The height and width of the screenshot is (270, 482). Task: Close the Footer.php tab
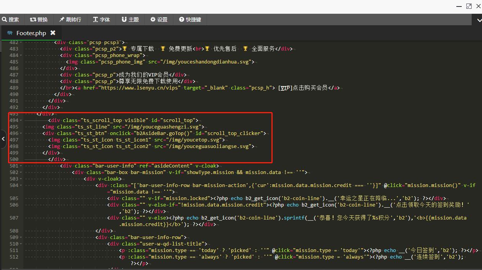pyautogui.click(x=53, y=33)
